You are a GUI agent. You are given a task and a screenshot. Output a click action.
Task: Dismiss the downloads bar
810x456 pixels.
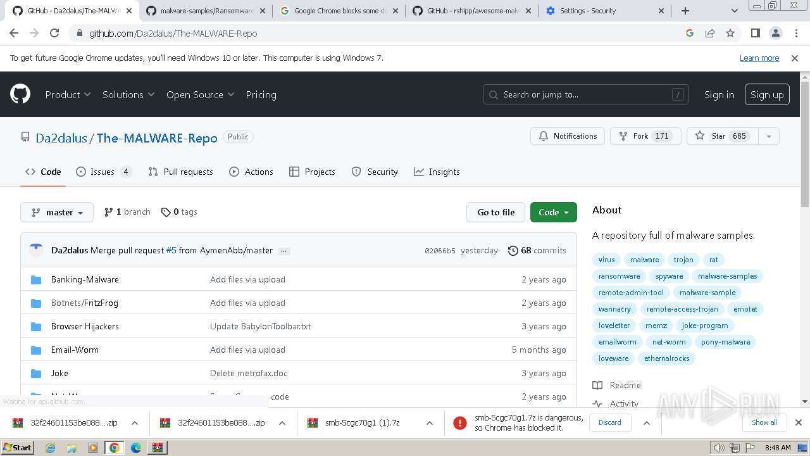[798, 422]
